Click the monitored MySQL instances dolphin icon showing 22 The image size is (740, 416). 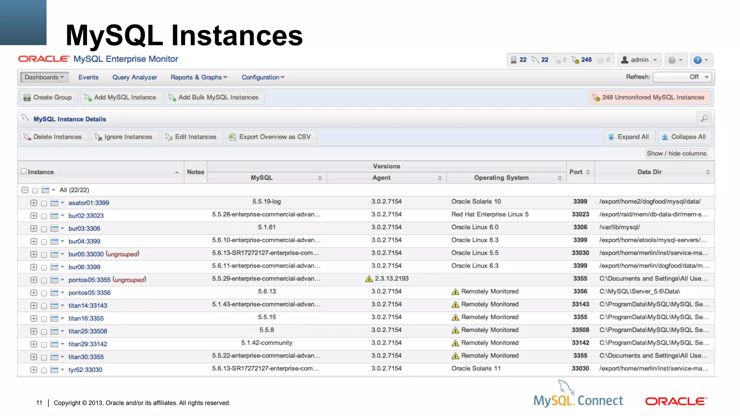coord(535,60)
